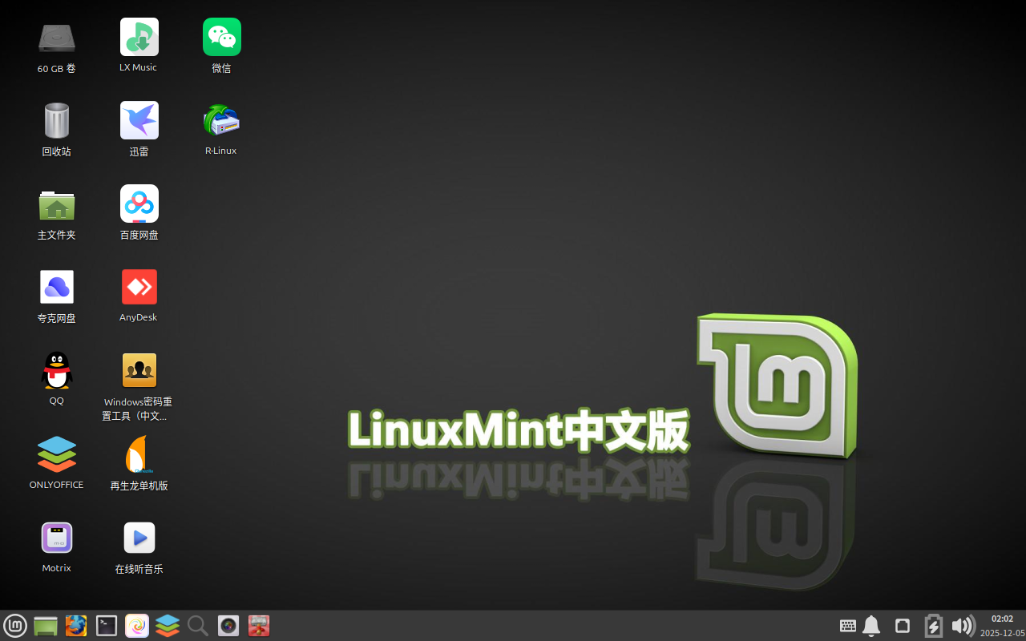Open AnyDesk remote desktop
The image size is (1026, 641).
(x=139, y=286)
